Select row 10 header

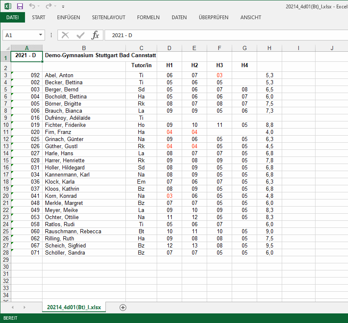pyautogui.click(x=5, y=125)
